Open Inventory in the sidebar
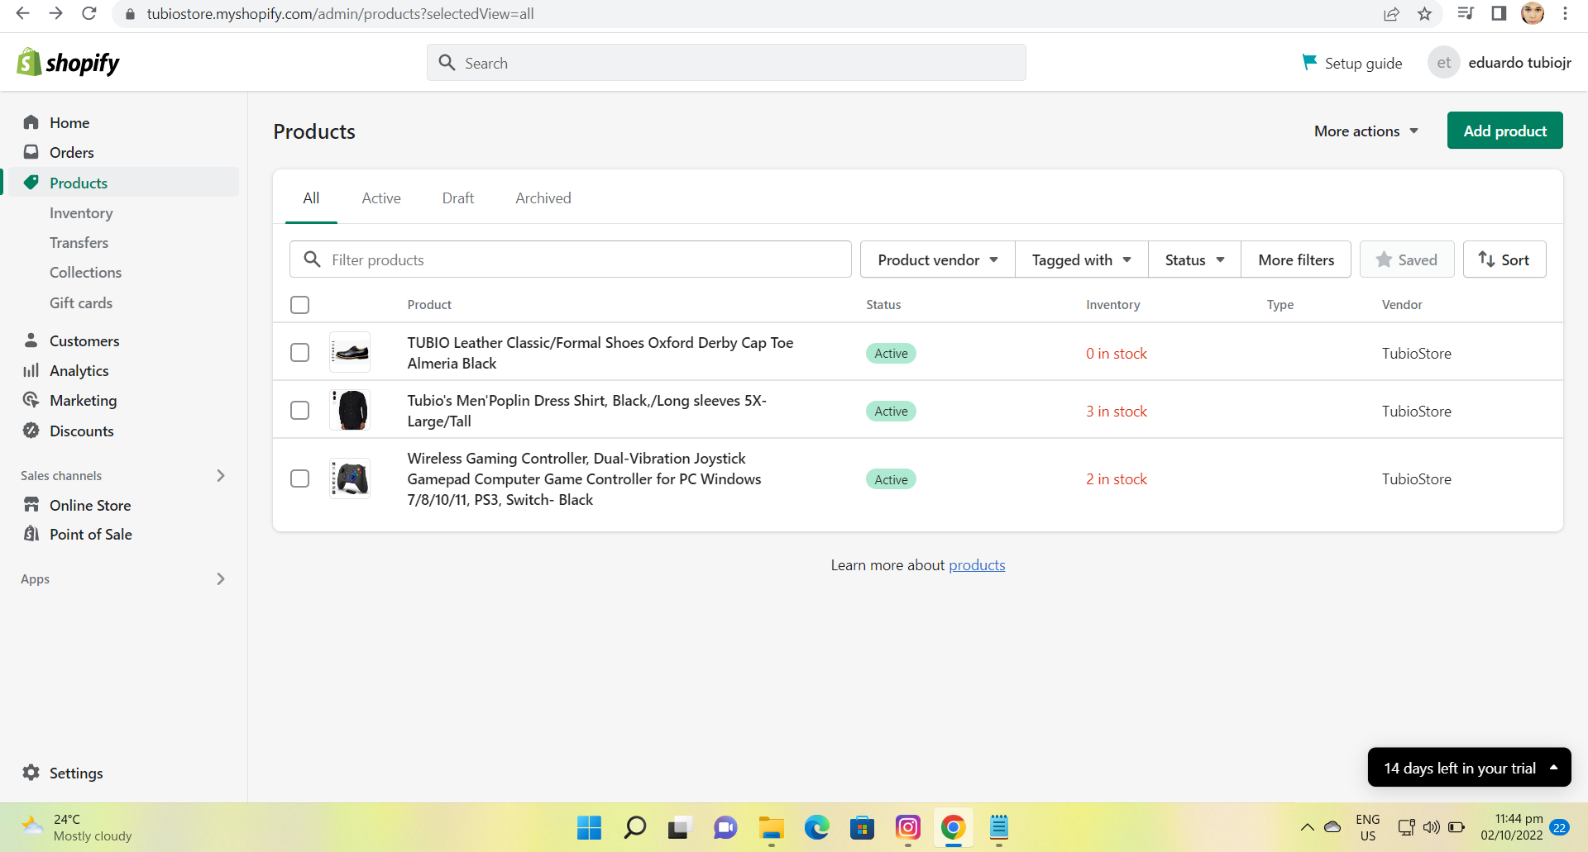This screenshot has height=852, width=1588. coord(81,213)
